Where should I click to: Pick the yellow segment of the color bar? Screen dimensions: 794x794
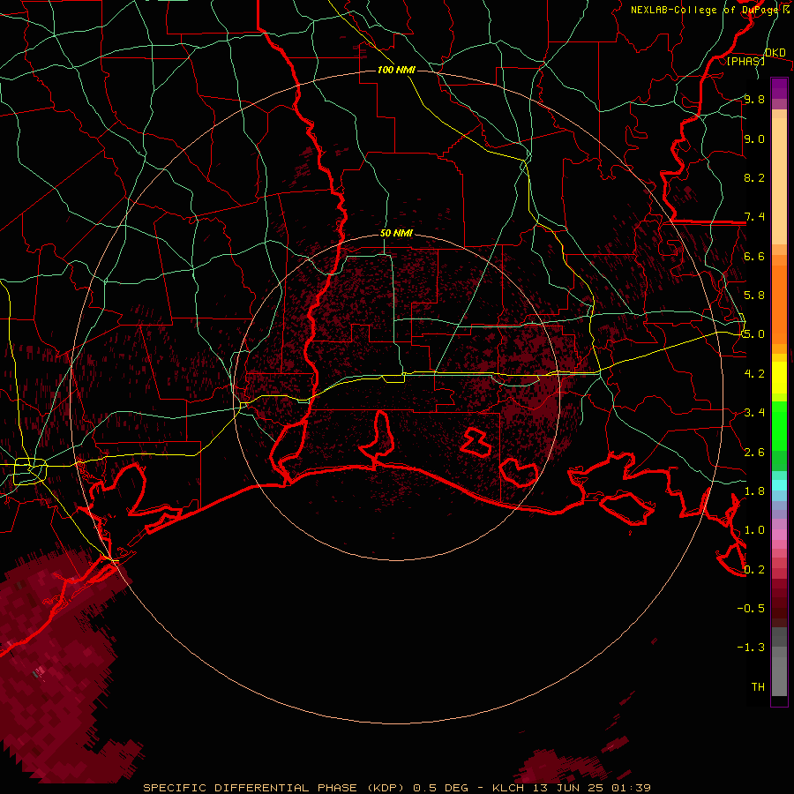(779, 378)
